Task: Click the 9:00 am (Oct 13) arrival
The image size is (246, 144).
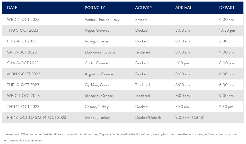Action: 190,118
